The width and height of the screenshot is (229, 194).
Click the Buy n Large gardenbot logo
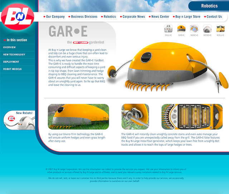coord(81,43)
